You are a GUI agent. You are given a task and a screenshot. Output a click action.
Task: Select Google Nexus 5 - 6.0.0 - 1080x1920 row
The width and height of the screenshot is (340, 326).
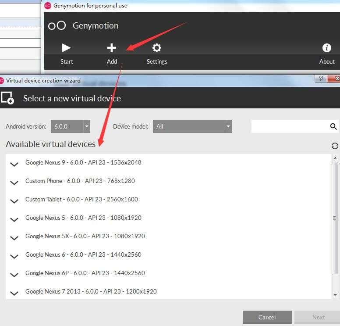point(169,218)
